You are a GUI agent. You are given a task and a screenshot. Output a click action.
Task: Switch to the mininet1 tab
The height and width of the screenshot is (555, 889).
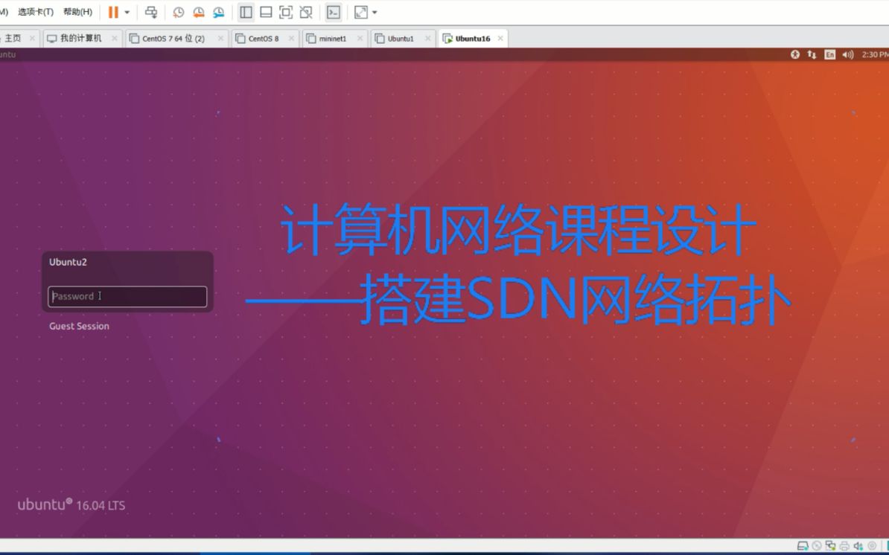click(332, 37)
